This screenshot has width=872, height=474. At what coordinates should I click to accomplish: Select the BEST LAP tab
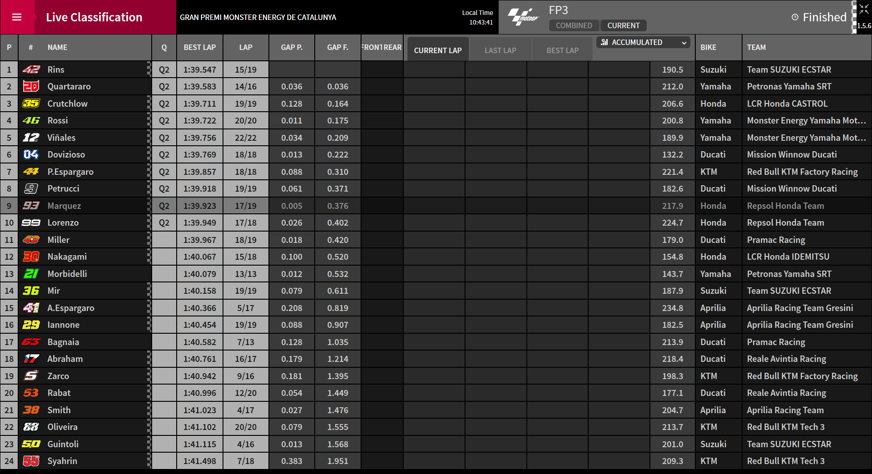click(x=563, y=50)
